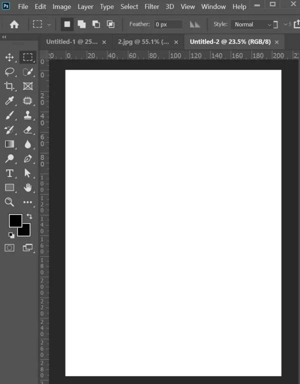Select the Spot Healing Brush tool
Image resolution: width=300 pixels, height=384 pixels.
coord(27,101)
